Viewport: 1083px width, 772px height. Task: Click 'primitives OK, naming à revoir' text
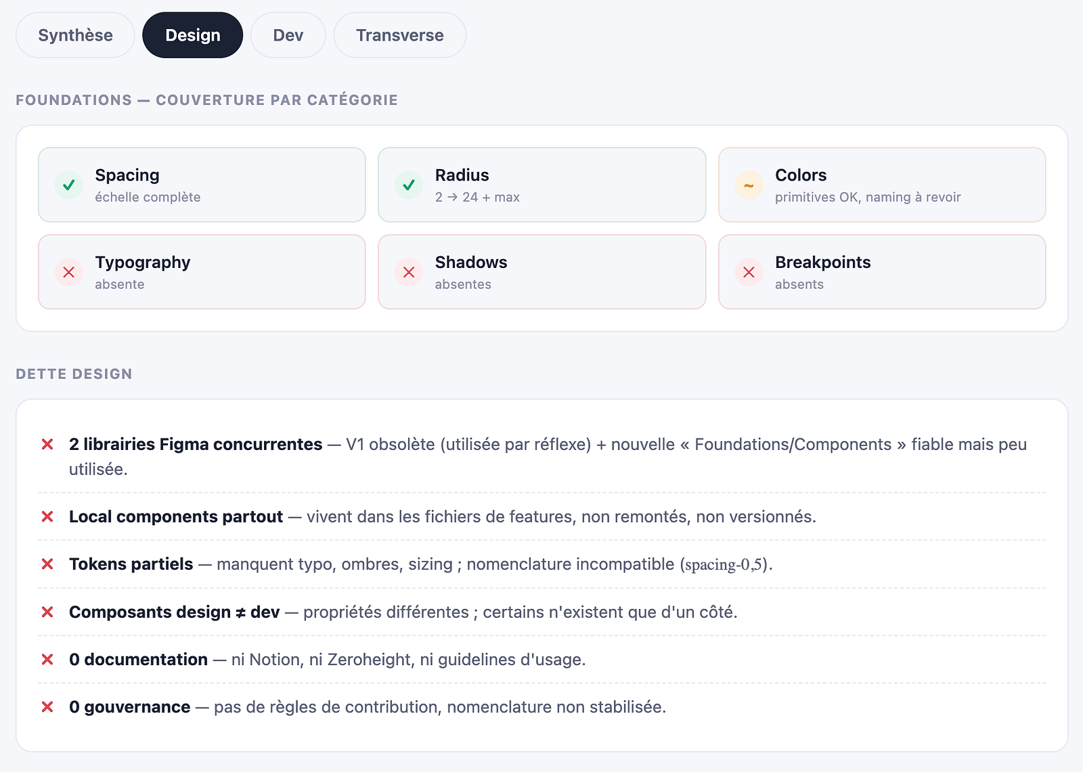pos(868,197)
